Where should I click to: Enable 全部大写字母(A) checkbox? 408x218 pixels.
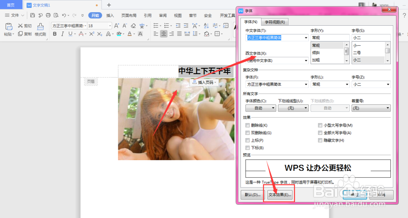point(320,133)
